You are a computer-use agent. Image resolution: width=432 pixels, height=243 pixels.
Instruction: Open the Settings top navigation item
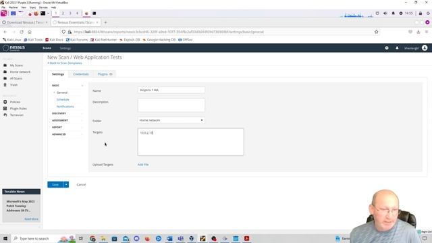coord(65,48)
